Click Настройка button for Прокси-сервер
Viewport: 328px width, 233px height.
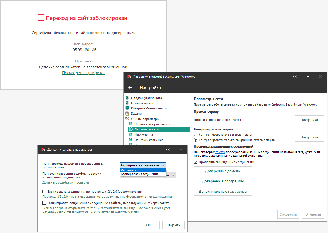tap(309, 120)
